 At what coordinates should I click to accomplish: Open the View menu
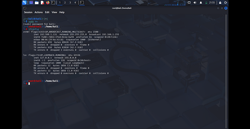coord(54,12)
